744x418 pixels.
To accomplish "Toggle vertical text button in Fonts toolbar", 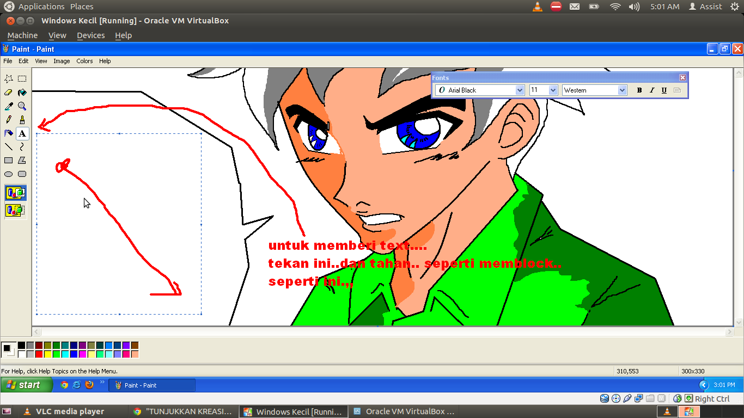I will [x=678, y=90].
